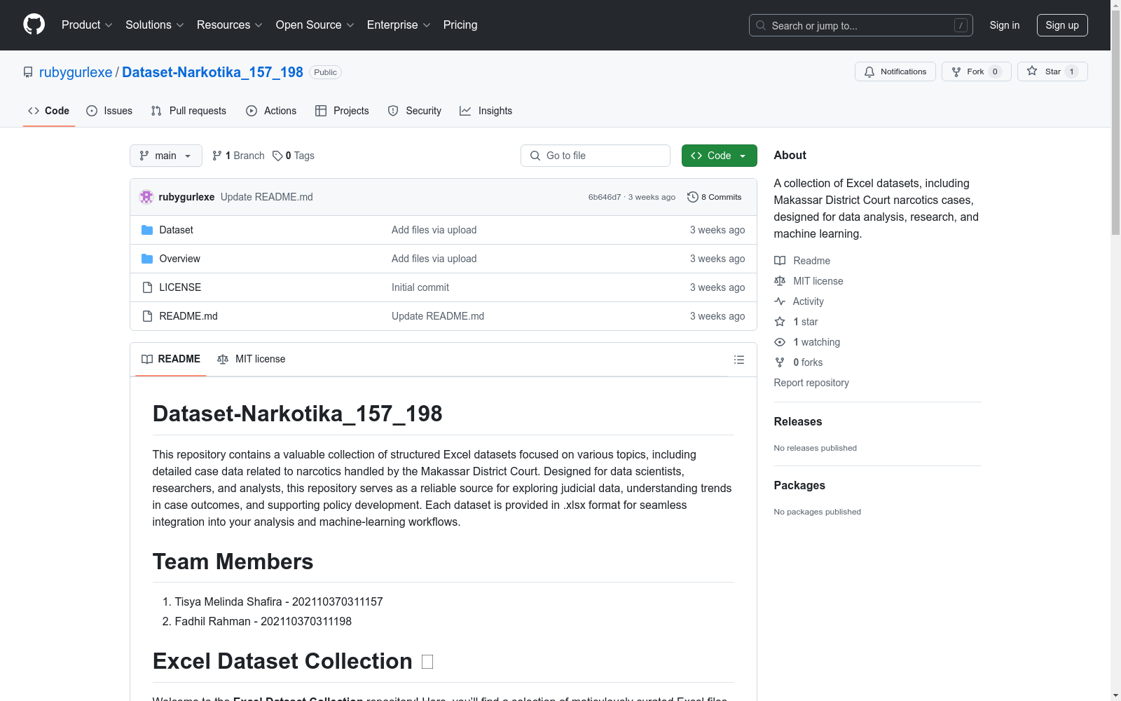Viewport: 1121px width, 701px height.
Task: Open the Overview folder icon
Action: click(x=147, y=259)
